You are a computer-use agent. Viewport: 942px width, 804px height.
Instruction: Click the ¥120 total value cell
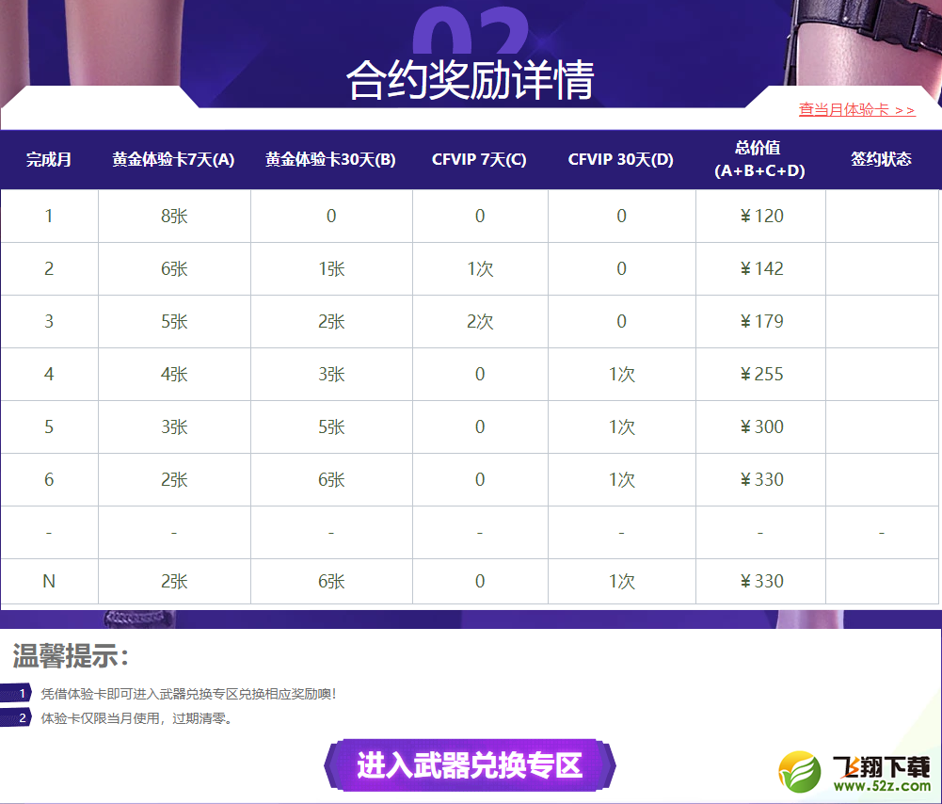[761, 216]
